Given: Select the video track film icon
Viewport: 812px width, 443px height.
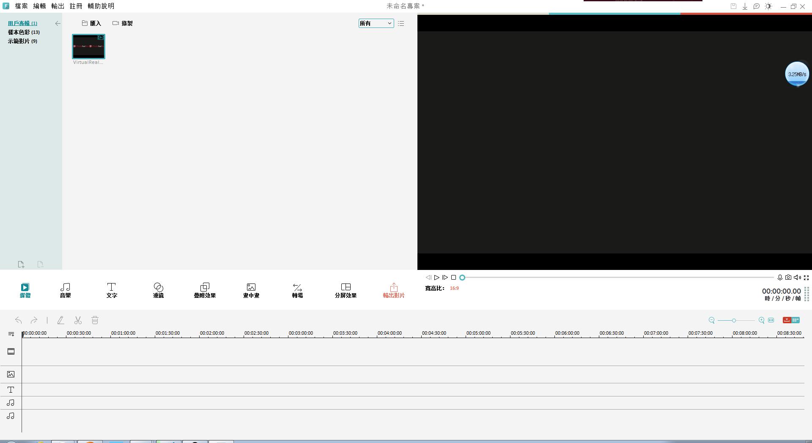Looking at the screenshot, I should tap(11, 352).
